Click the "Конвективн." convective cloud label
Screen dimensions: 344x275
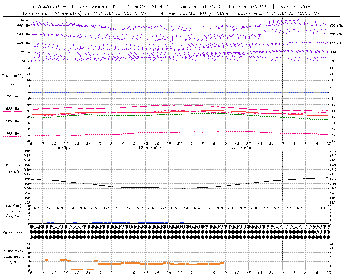(x=14, y=251)
